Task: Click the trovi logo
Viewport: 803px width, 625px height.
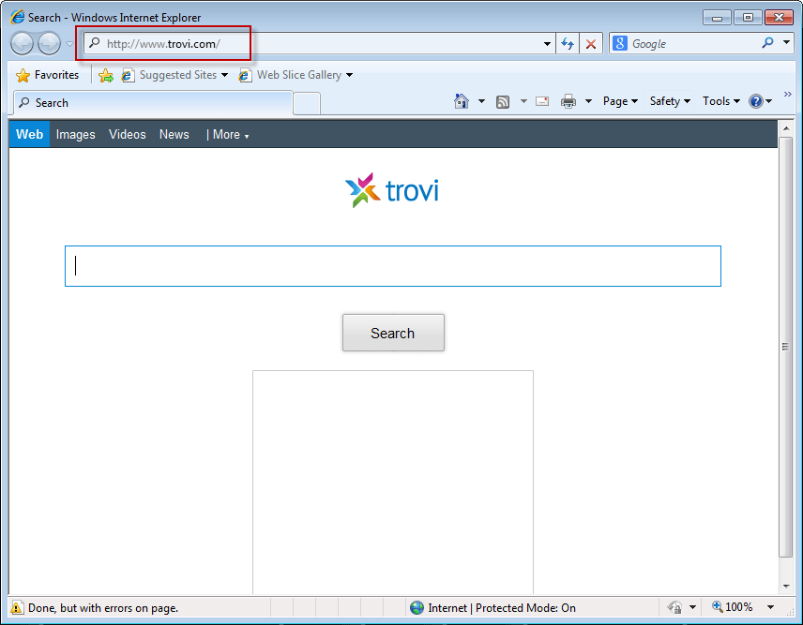Action: (x=392, y=190)
